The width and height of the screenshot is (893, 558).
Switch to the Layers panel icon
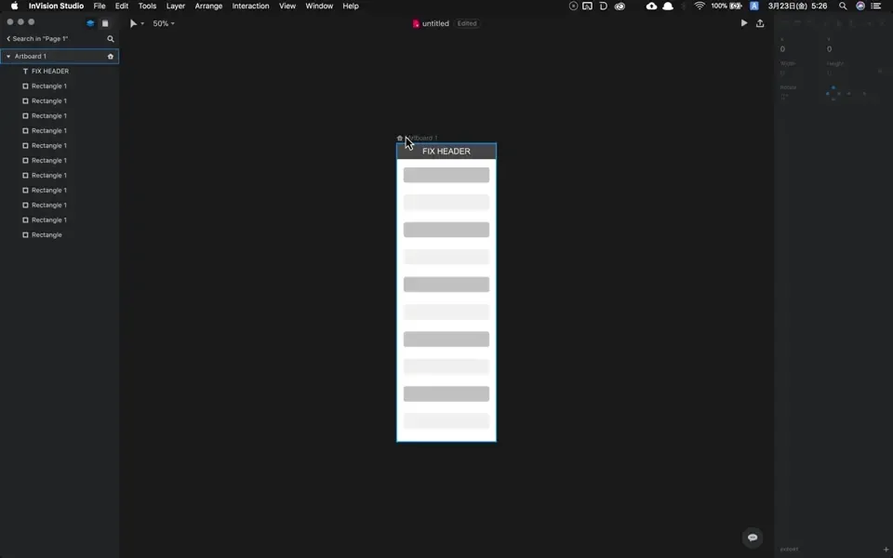click(90, 23)
